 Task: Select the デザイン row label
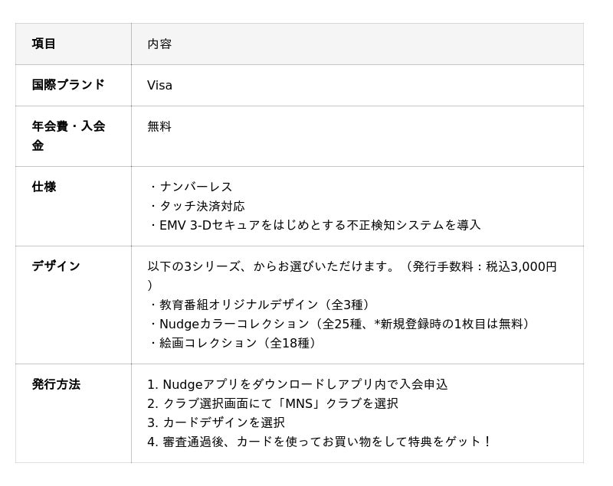pyautogui.click(x=56, y=266)
